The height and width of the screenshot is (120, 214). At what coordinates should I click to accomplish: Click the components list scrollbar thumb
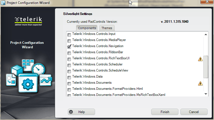(206, 67)
